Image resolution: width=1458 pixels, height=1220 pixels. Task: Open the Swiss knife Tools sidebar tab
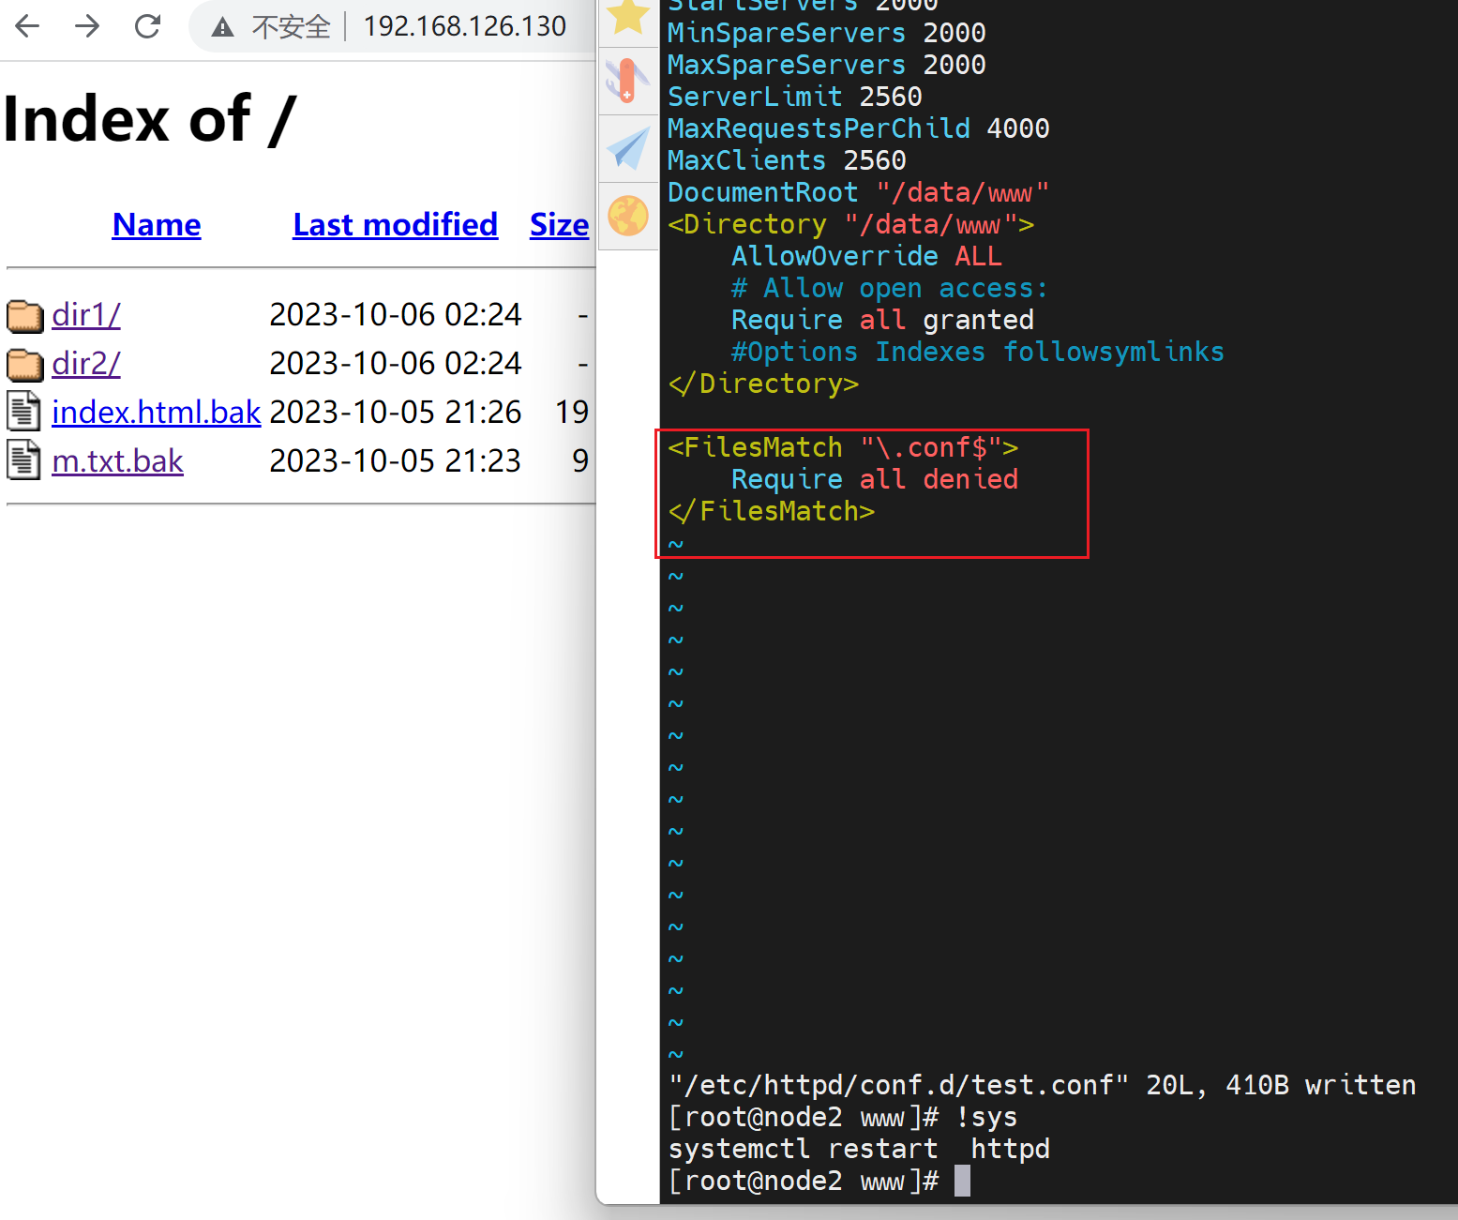[x=627, y=81]
